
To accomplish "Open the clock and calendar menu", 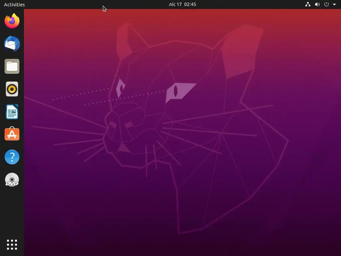I will tap(182, 4).
